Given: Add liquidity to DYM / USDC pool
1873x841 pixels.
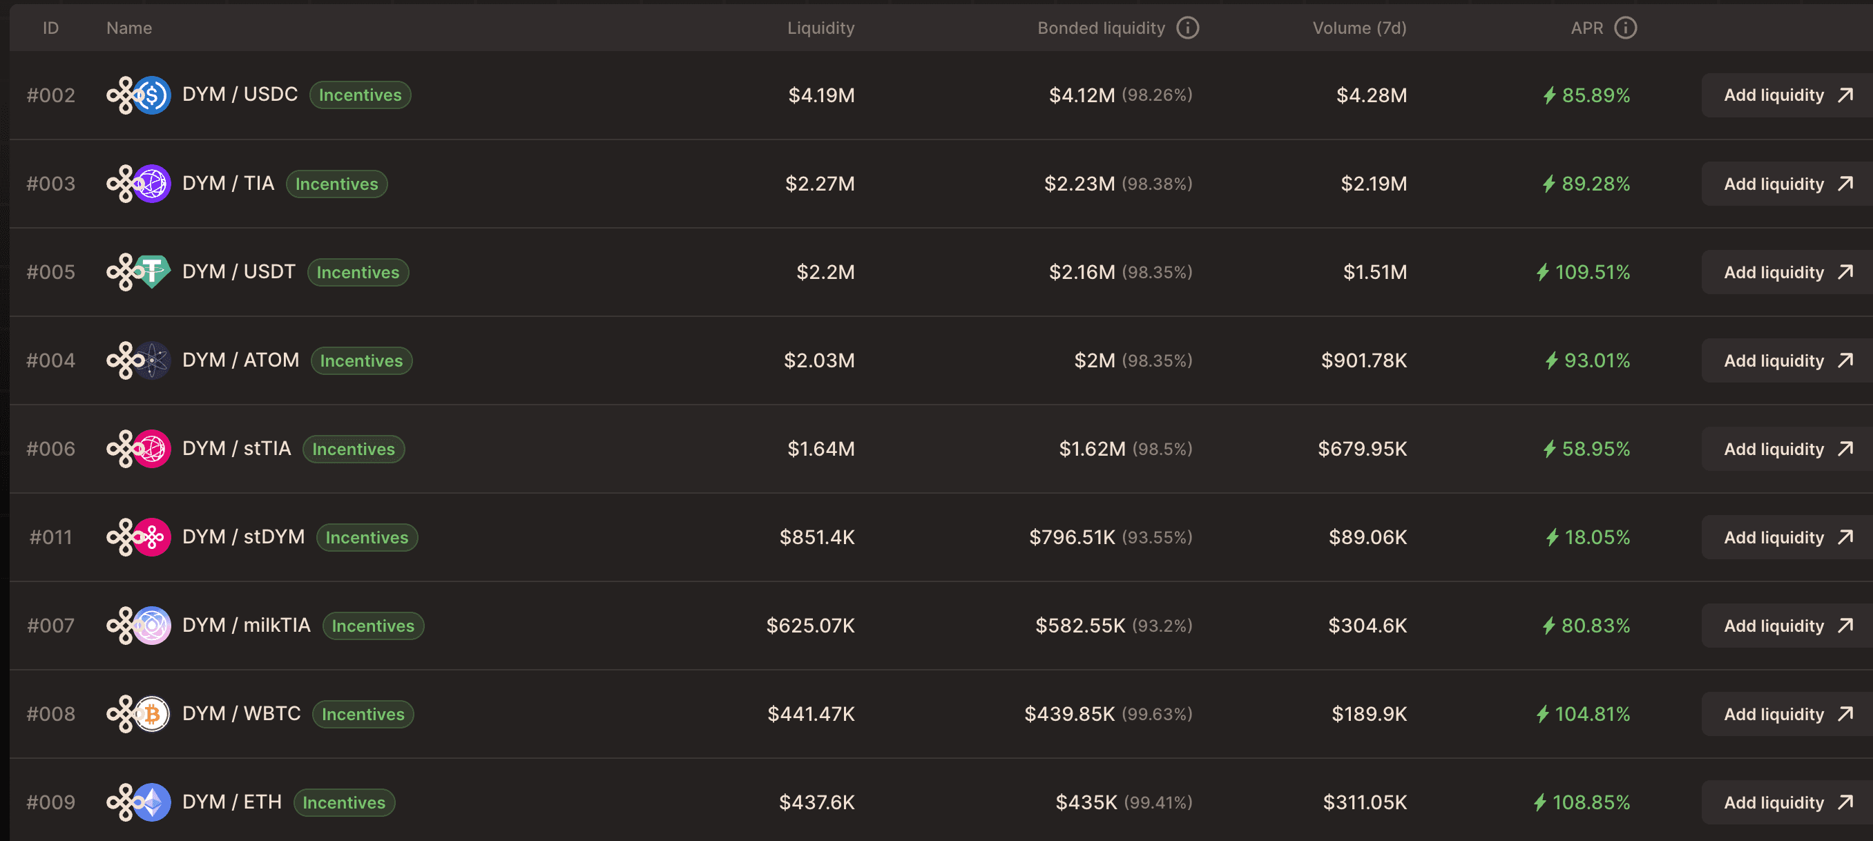Looking at the screenshot, I should click(x=1787, y=95).
